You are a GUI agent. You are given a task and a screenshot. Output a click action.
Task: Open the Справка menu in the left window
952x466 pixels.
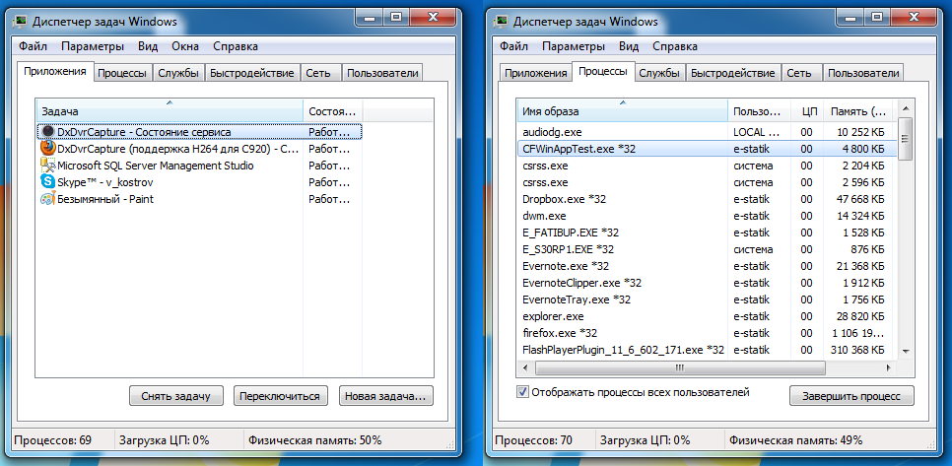[x=236, y=46]
